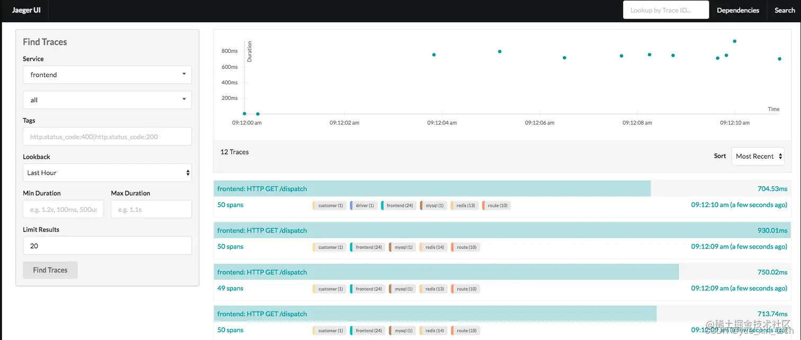Open the 713.74ms dispatch trace header

502,314
